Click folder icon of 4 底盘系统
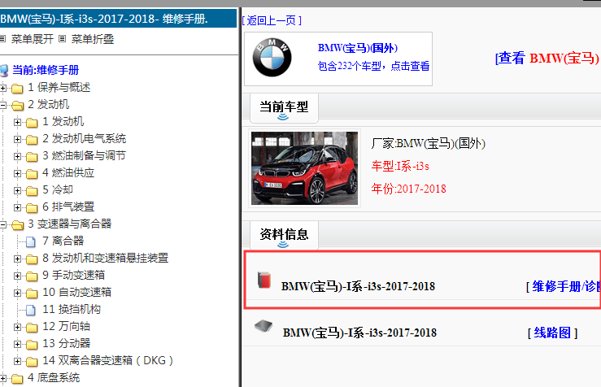The width and height of the screenshot is (601, 387). click(x=17, y=379)
